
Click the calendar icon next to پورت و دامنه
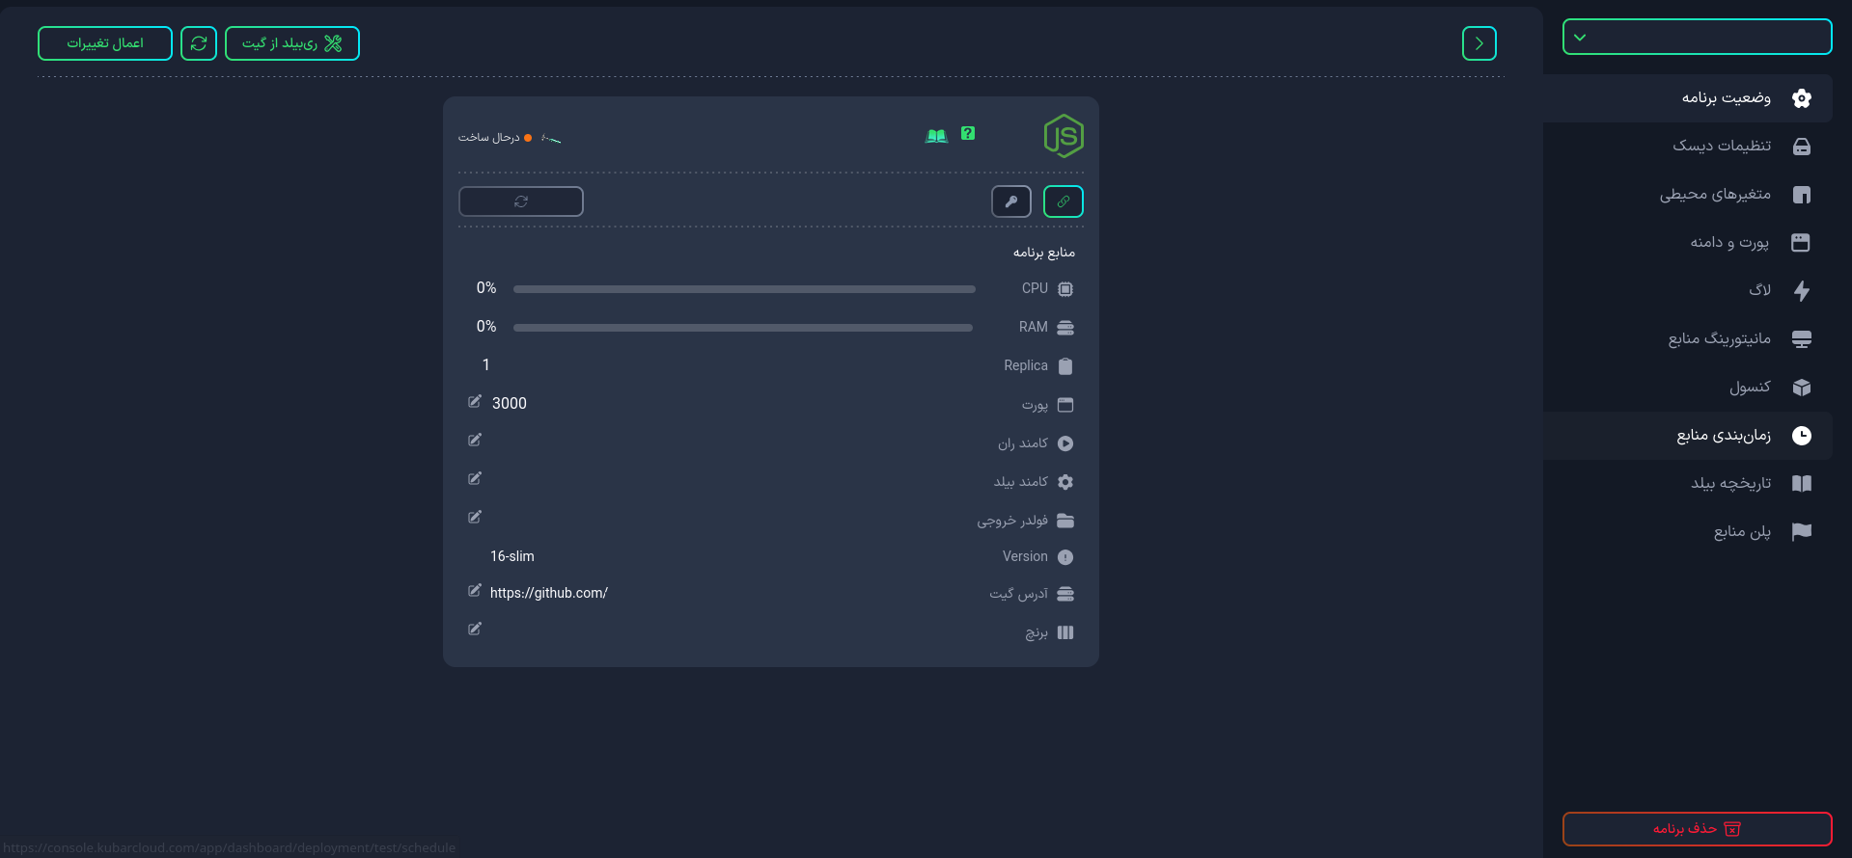pyautogui.click(x=1801, y=243)
